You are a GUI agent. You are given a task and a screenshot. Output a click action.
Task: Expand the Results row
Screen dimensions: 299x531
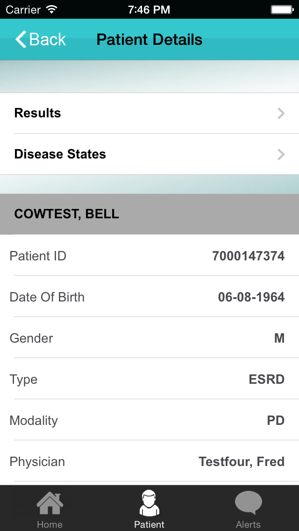[x=149, y=113]
